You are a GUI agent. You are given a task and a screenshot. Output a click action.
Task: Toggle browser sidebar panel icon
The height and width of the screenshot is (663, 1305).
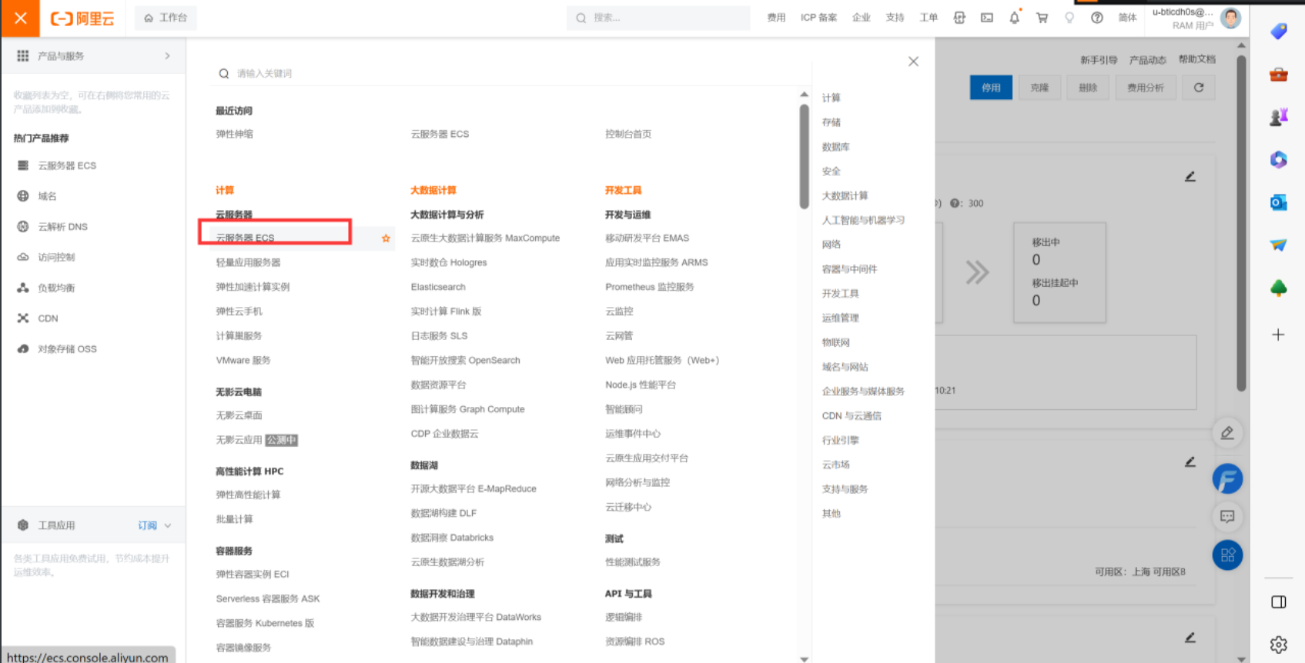coord(1279,601)
